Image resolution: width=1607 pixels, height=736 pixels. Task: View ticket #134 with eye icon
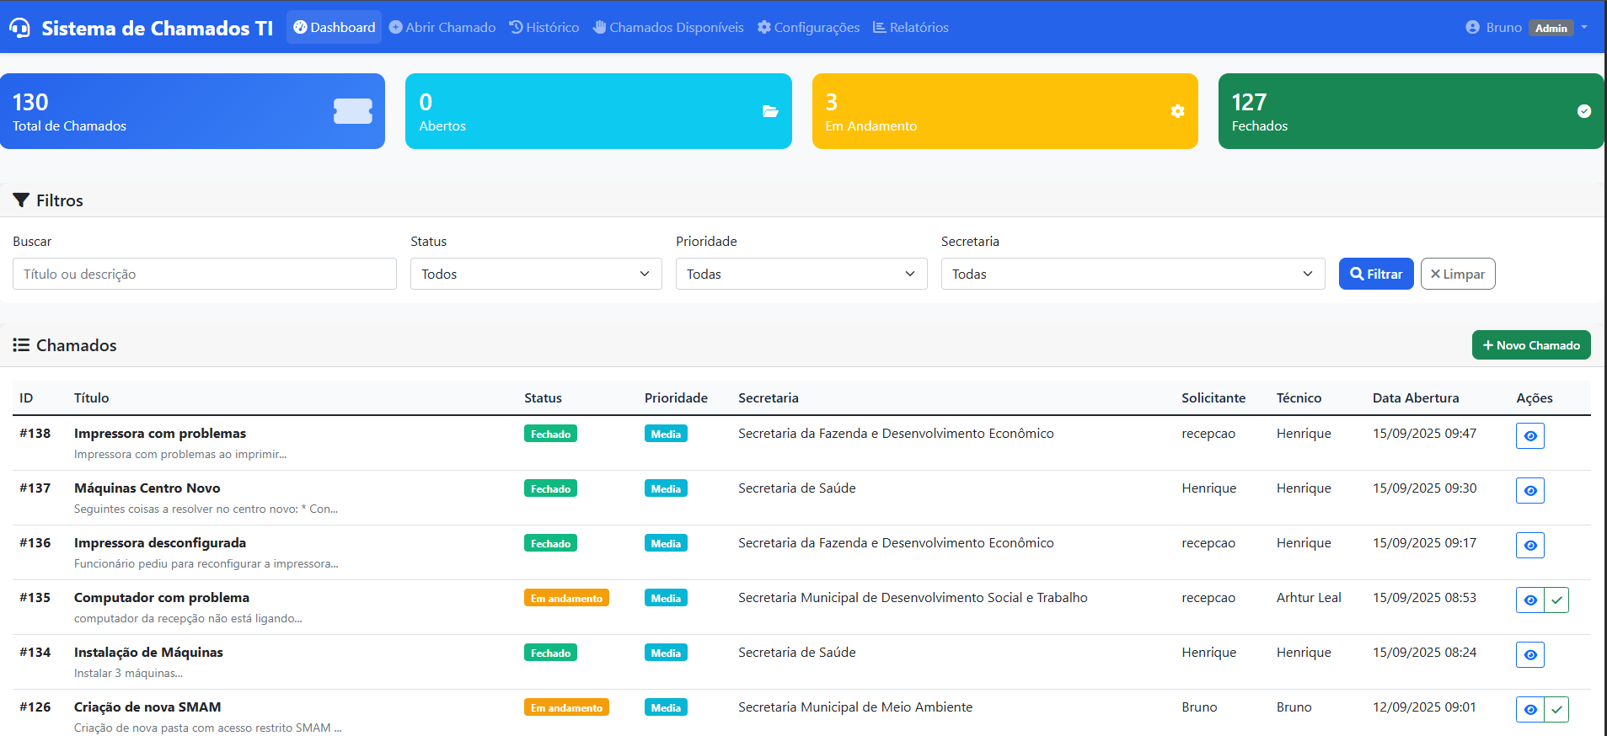point(1530,655)
